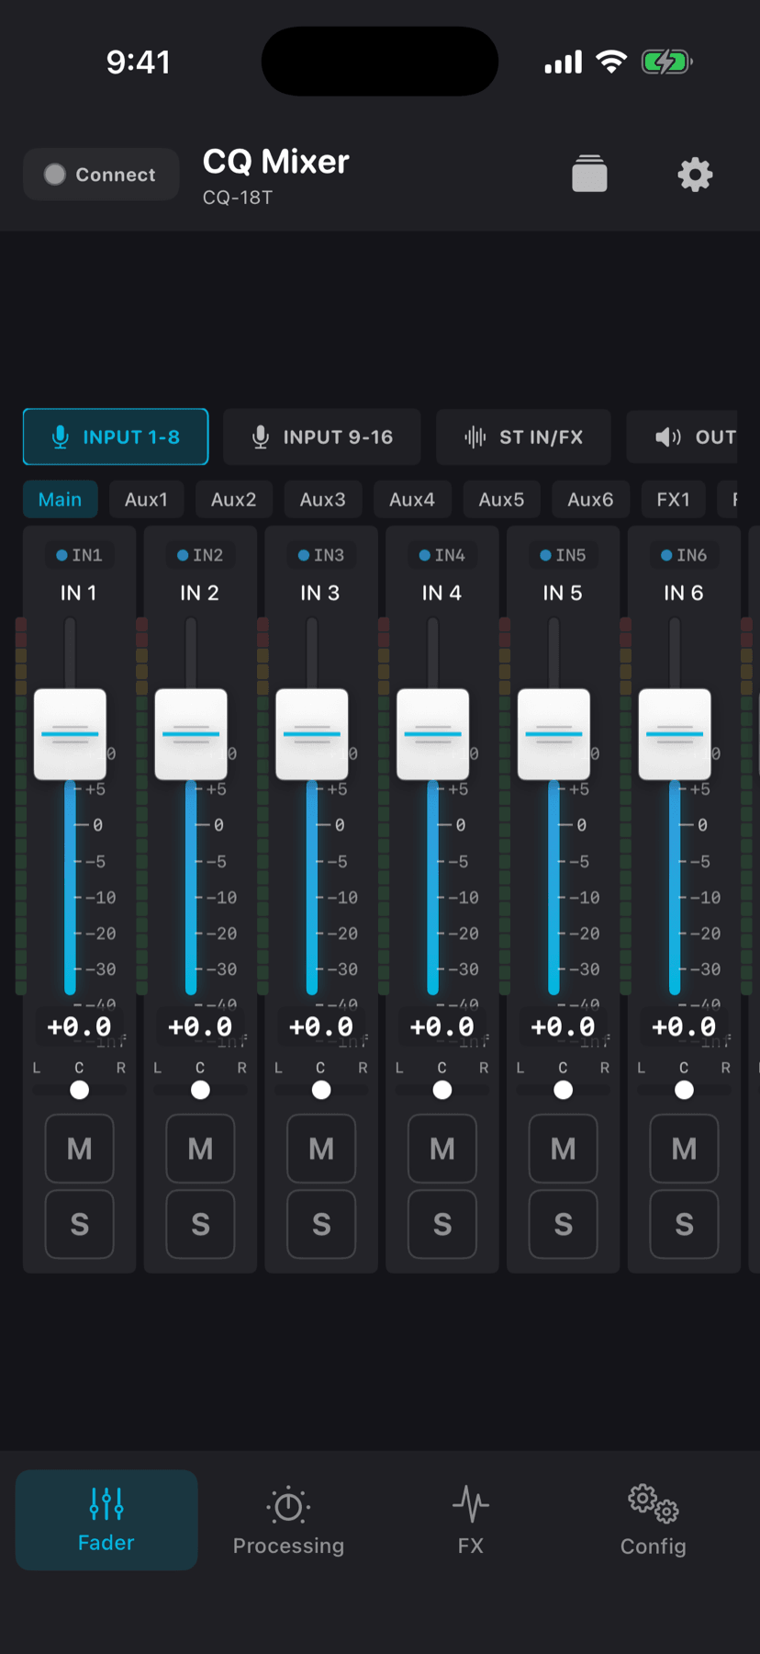Image resolution: width=760 pixels, height=1654 pixels.
Task: Mute channel IN 4
Action: (442, 1149)
